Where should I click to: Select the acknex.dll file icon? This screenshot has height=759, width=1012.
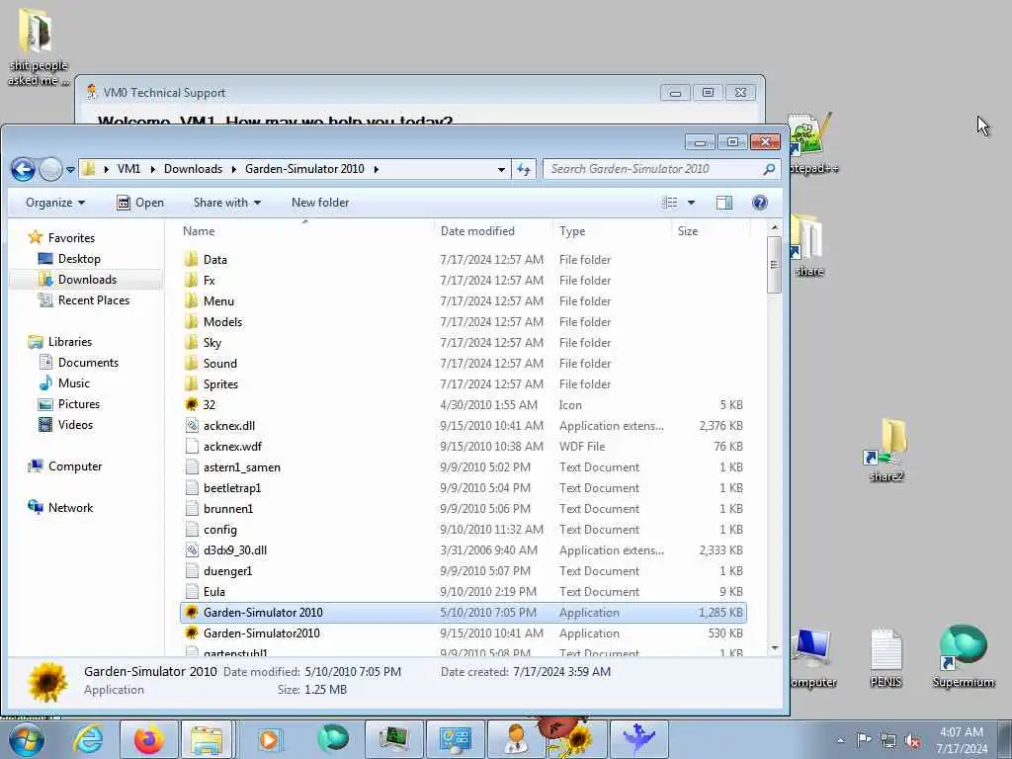[191, 425]
